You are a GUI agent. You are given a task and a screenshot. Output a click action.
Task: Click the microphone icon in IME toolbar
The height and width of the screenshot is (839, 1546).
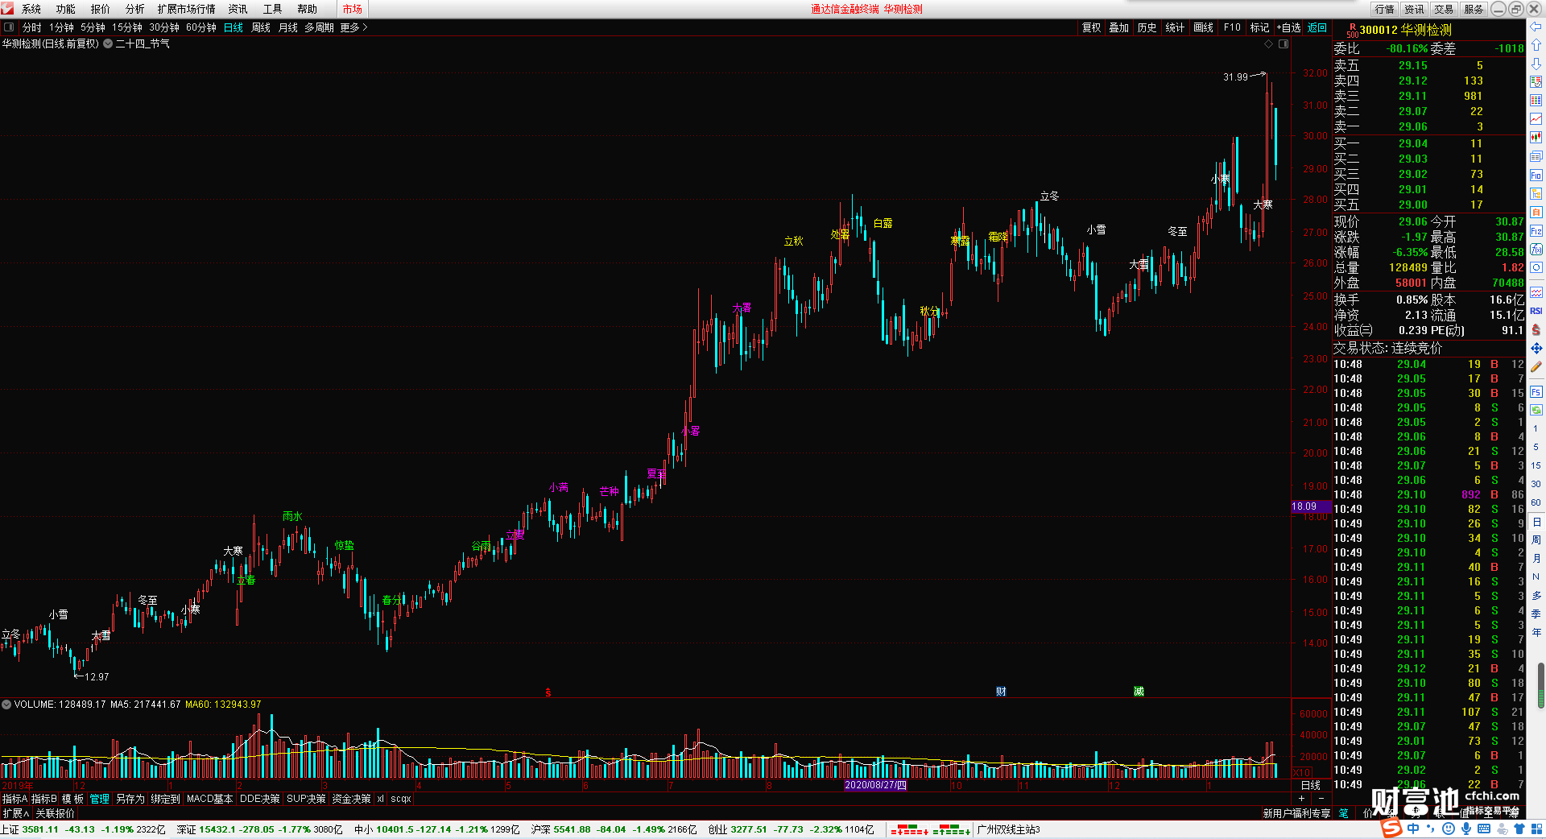pyautogui.click(x=1466, y=829)
